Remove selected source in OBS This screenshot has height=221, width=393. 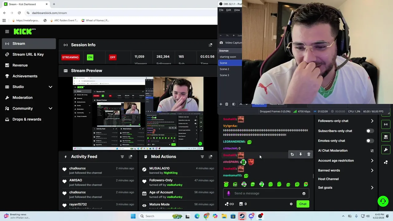227,104
